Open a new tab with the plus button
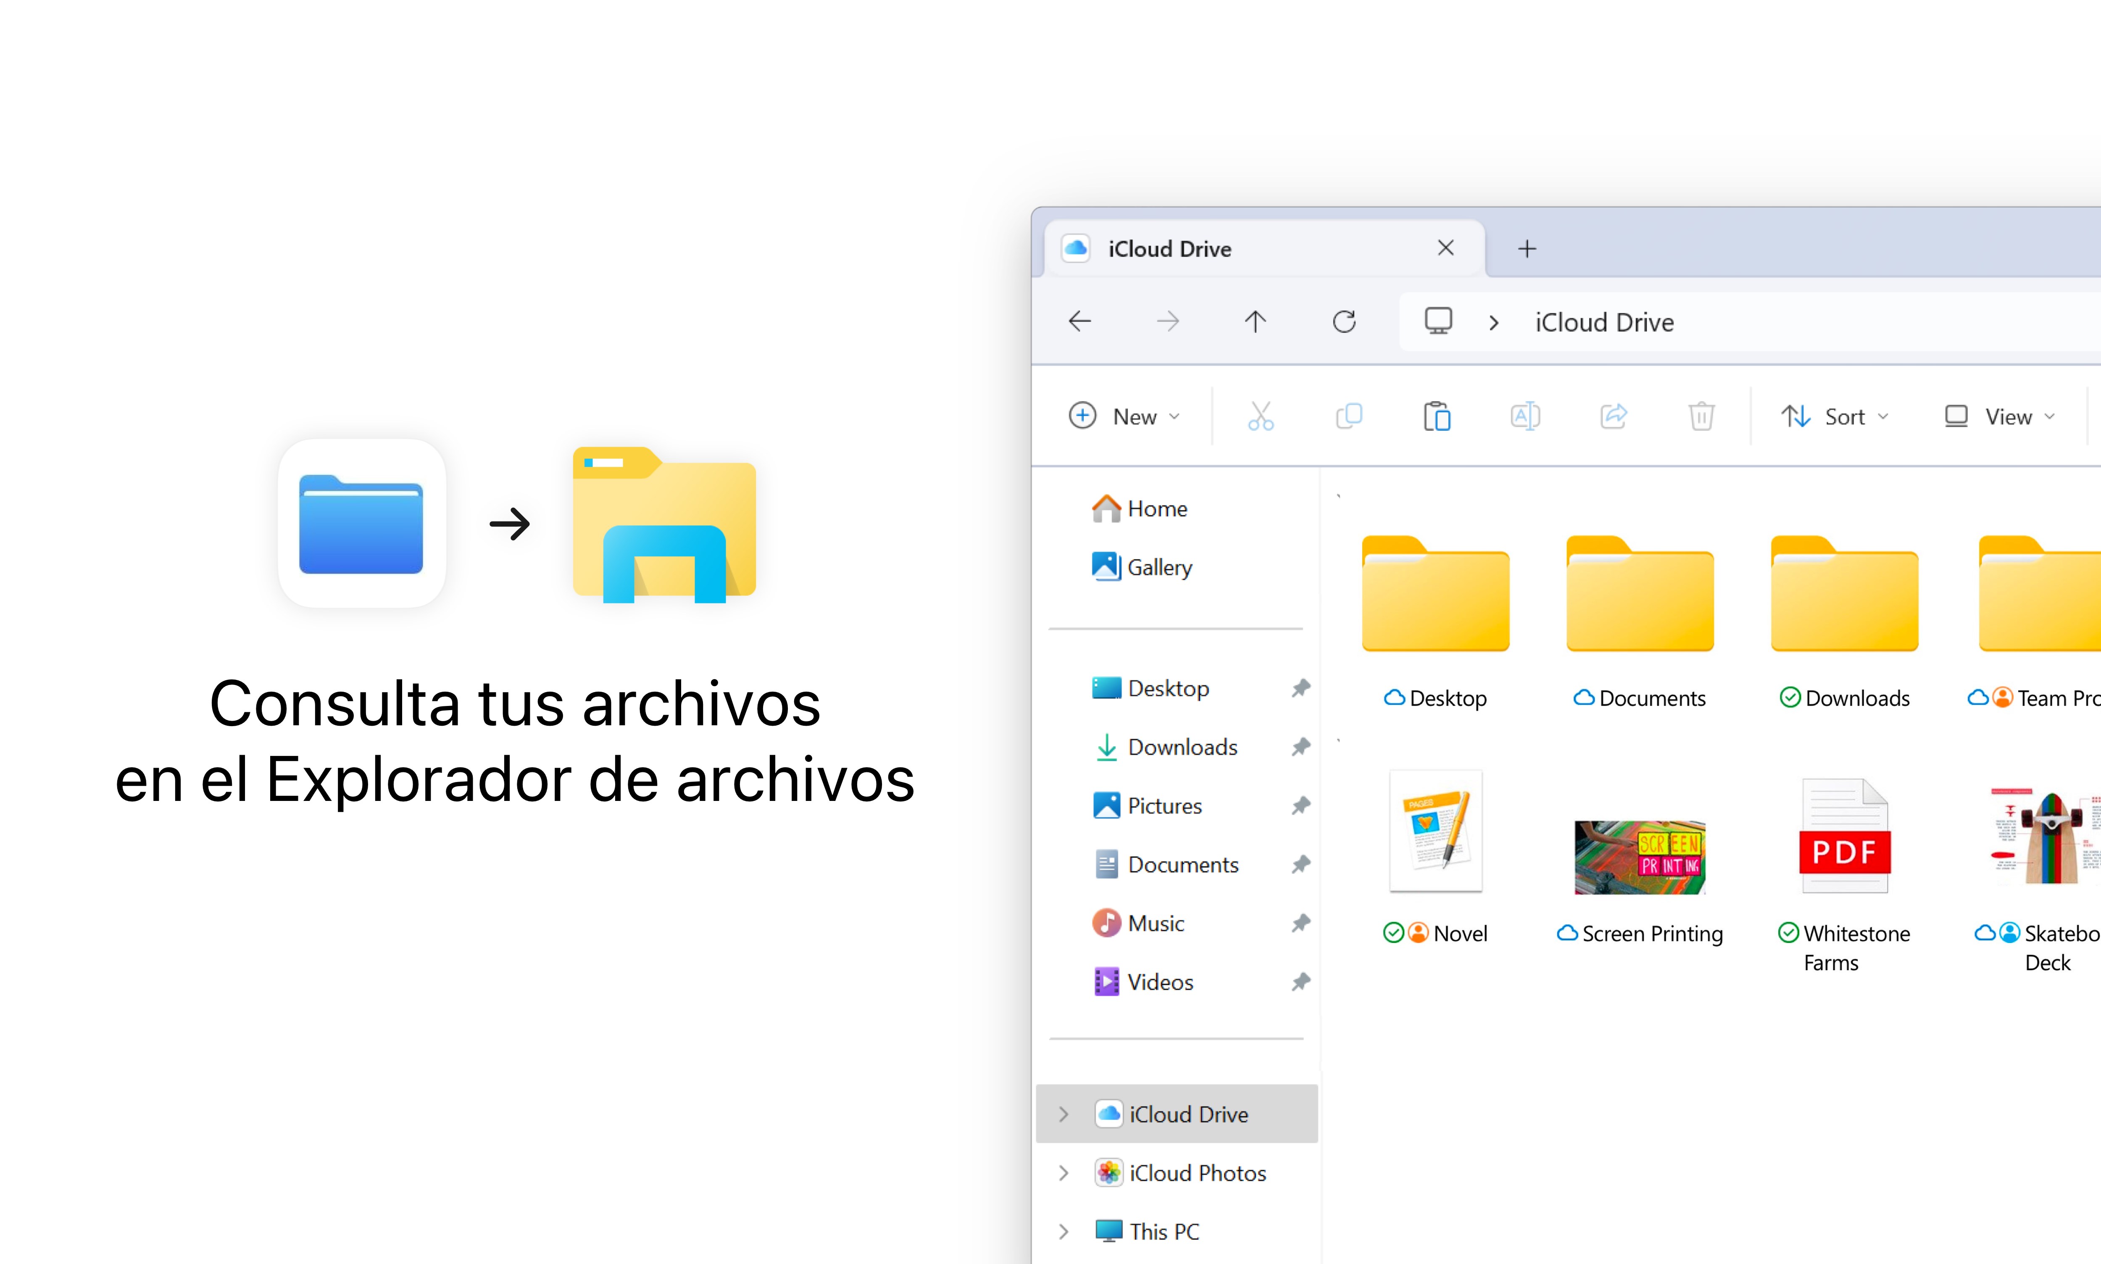The width and height of the screenshot is (2101, 1264). tap(1527, 249)
